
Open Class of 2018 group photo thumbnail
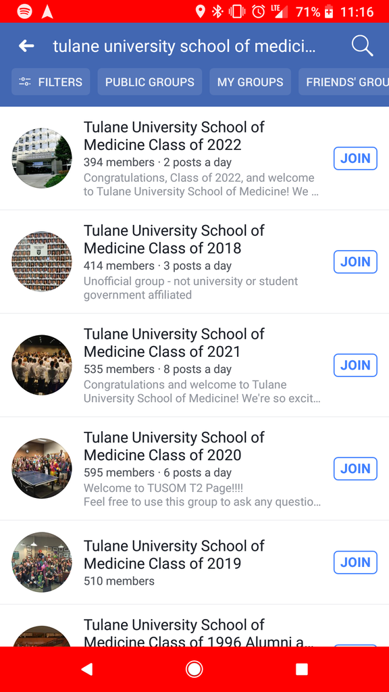(42, 262)
